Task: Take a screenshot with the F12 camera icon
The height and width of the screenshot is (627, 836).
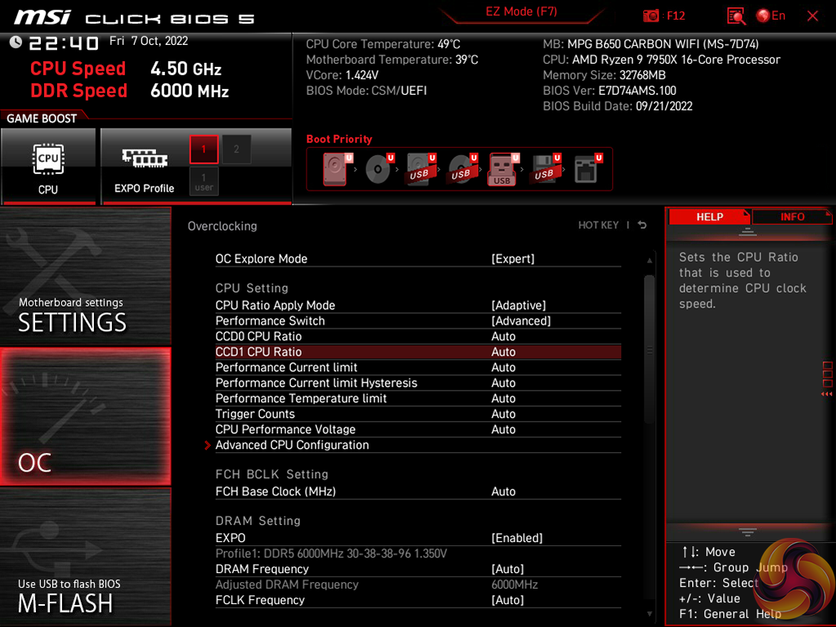Action: pos(651,16)
